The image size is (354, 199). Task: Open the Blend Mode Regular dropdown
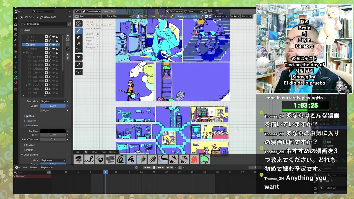[x=53, y=101]
